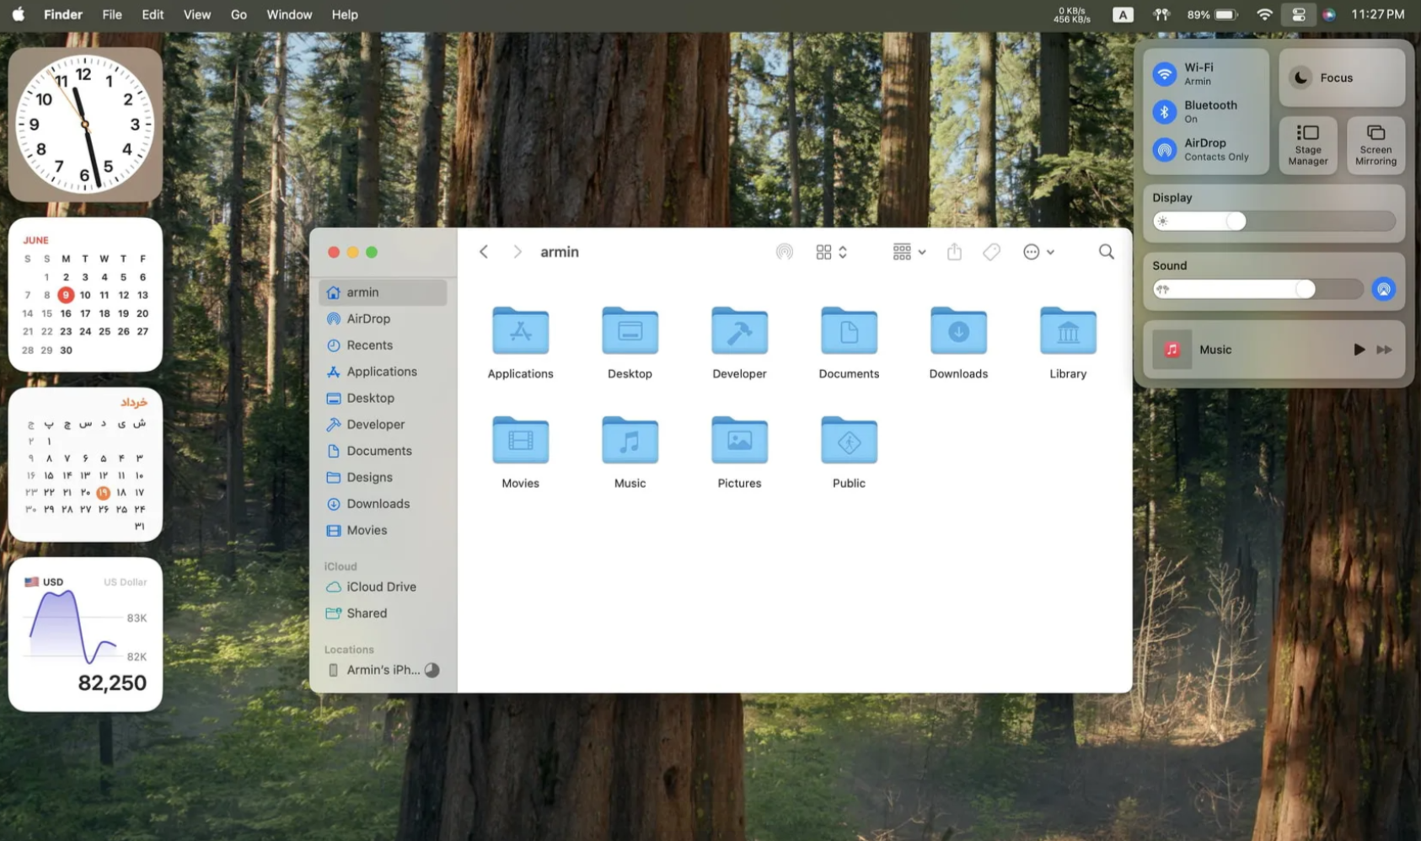Open search in the Finder window
Image resolution: width=1421 pixels, height=841 pixels.
coord(1106,252)
